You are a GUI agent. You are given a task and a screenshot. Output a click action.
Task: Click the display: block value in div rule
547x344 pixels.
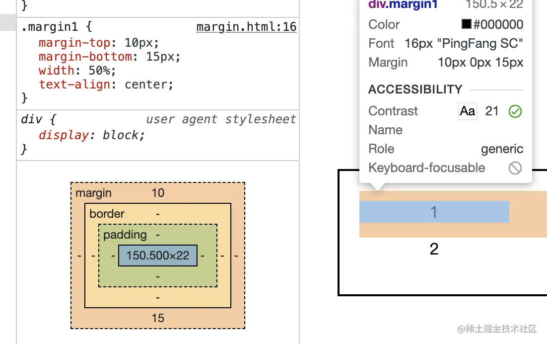[122, 135]
